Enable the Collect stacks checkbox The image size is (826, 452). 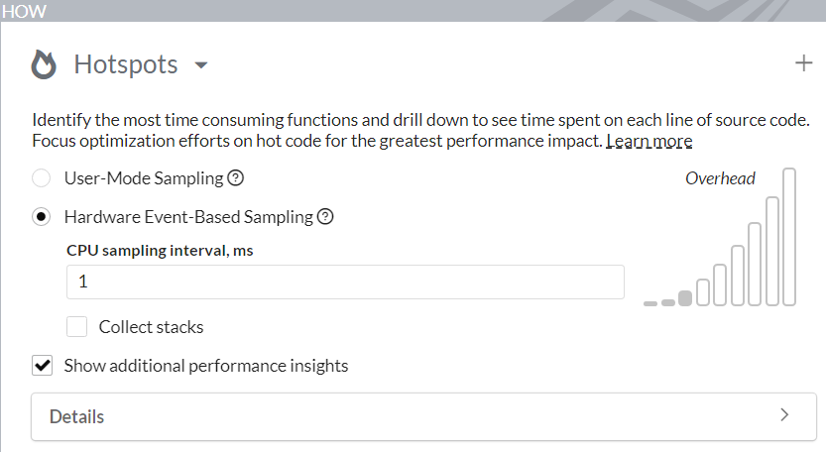pos(76,327)
